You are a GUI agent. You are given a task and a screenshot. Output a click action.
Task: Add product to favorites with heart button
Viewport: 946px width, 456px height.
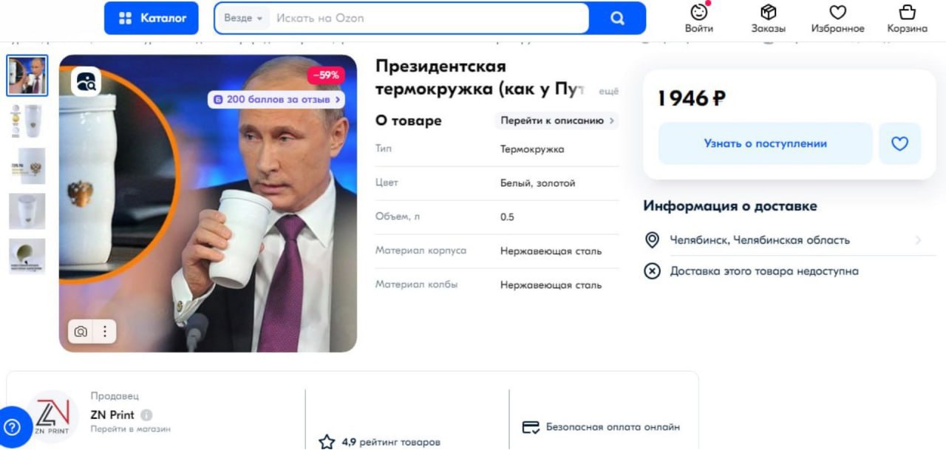click(899, 143)
